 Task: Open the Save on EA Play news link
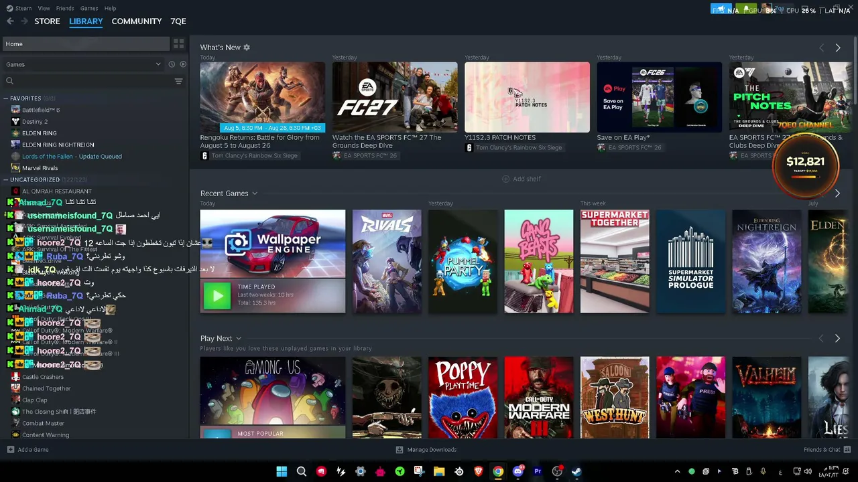pos(623,137)
